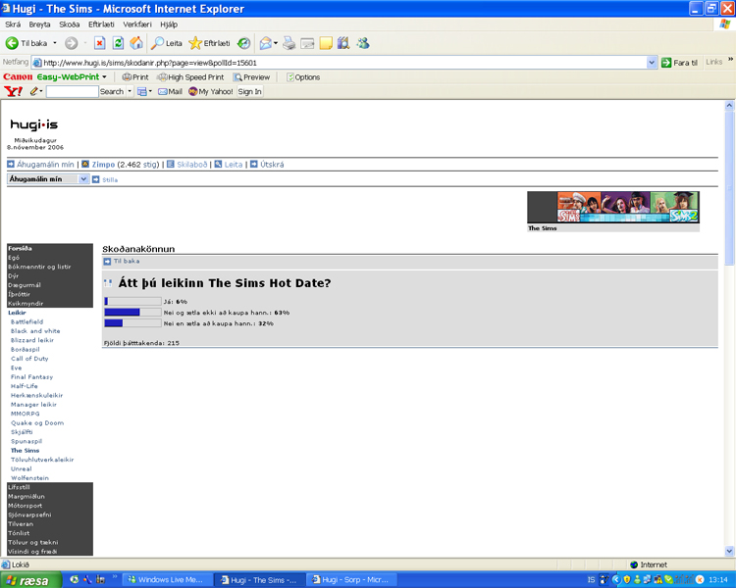Click Canon Print button
Screen dimensions: 736x588
tap(135, 77)
